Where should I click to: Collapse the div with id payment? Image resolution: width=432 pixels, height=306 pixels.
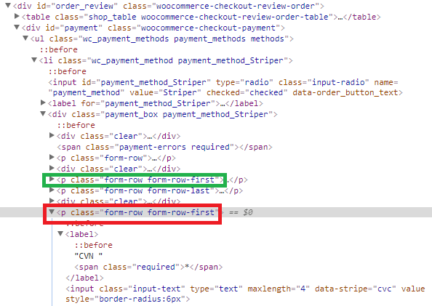pos(17,28)
